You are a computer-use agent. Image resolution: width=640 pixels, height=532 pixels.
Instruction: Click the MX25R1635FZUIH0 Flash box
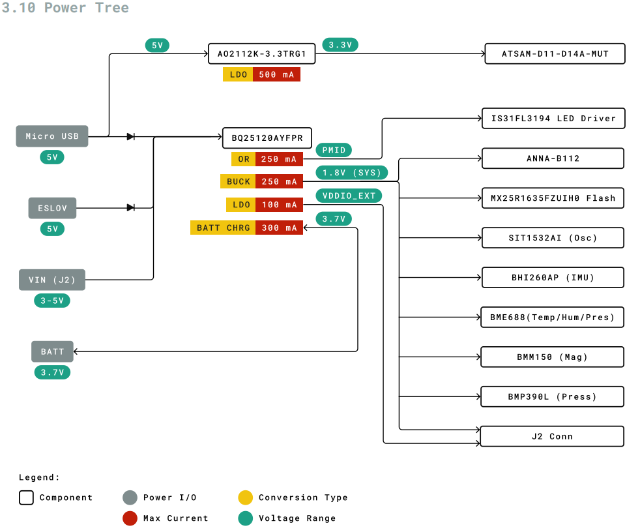(553, 198)
